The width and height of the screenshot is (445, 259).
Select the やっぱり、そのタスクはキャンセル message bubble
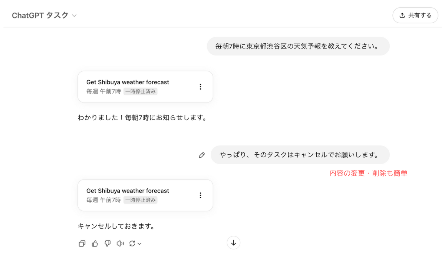(300, 155)
